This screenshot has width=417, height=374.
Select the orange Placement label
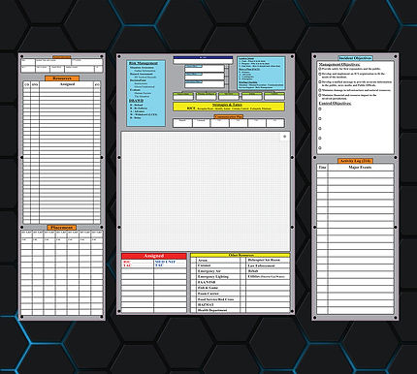click(62, 228)
